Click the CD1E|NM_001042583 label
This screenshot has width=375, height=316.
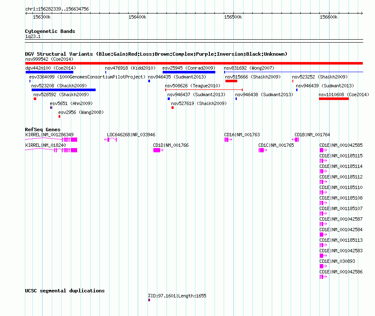(x=341, y=251)
